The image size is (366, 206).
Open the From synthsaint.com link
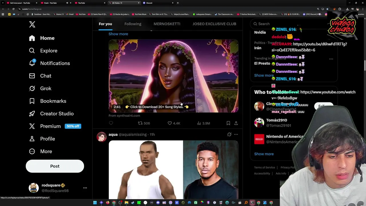124,116
